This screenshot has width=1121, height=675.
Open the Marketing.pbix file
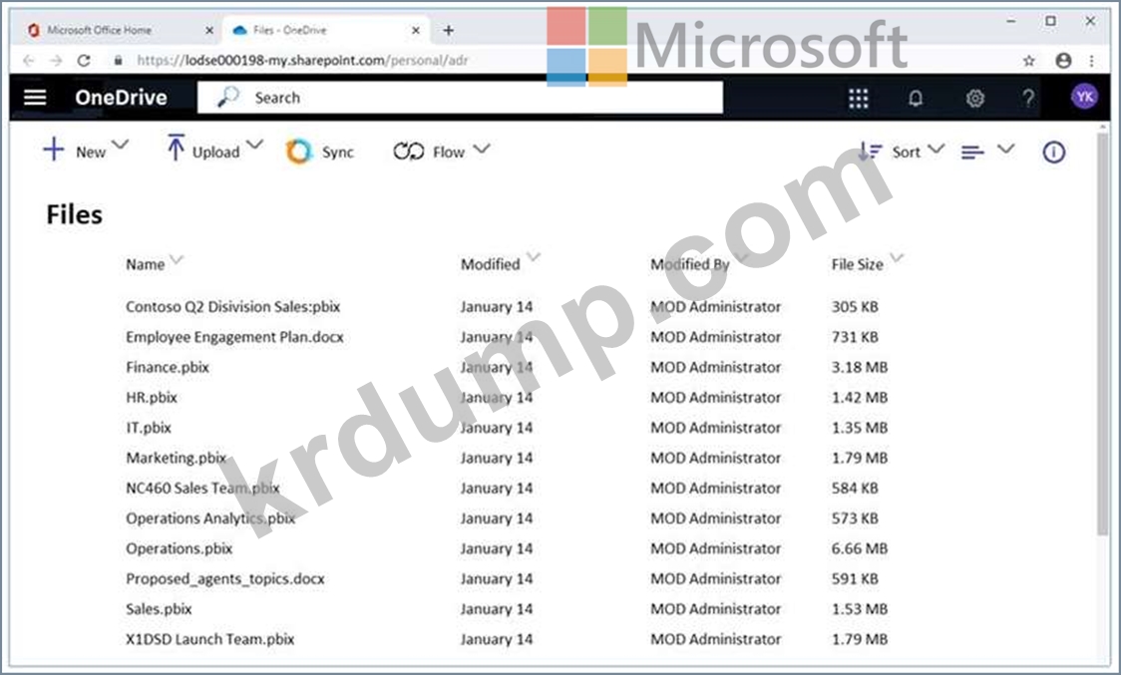click(176, 458)
